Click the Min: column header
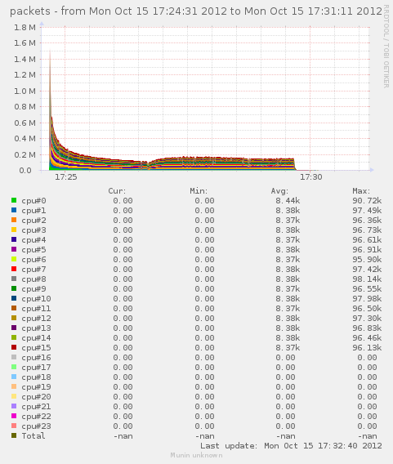 [199, 191]
